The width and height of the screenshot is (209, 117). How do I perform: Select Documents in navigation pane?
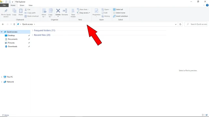13,39
